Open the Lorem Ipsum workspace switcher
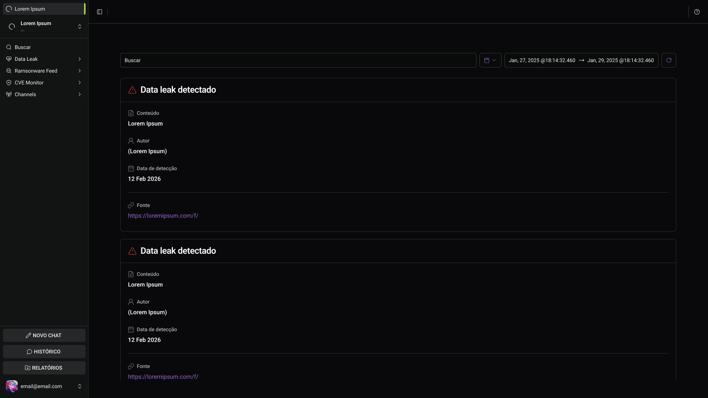 (x=44, y=27)
